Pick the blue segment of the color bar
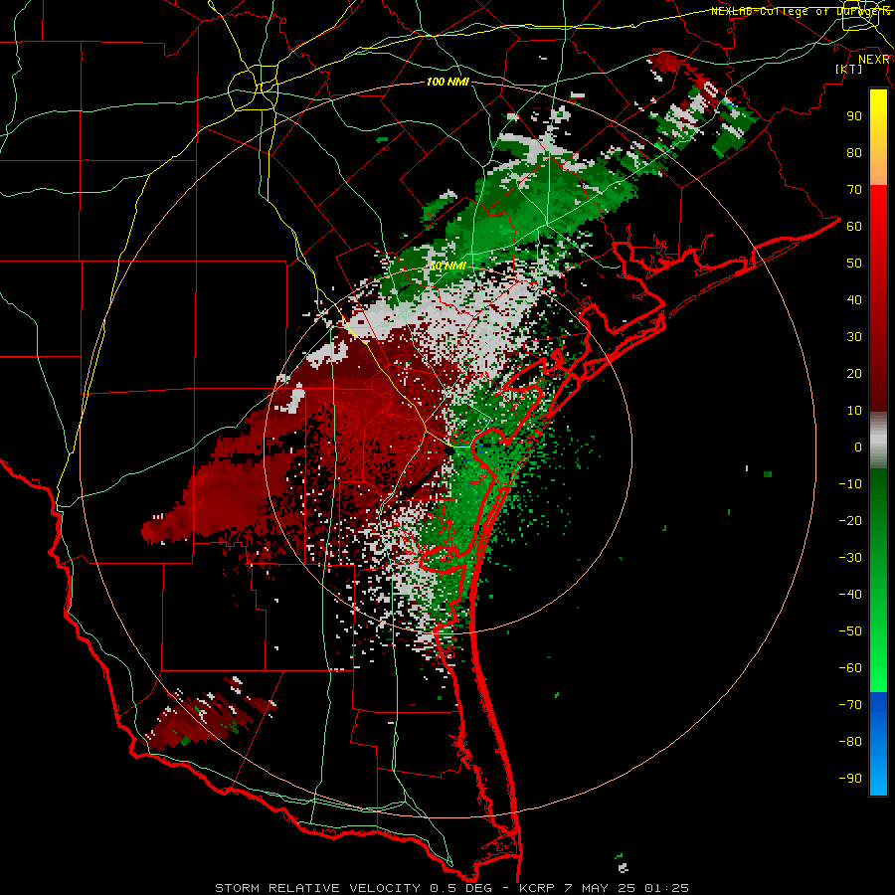This screenshot has width=895, height=895. tap(878, 744)
